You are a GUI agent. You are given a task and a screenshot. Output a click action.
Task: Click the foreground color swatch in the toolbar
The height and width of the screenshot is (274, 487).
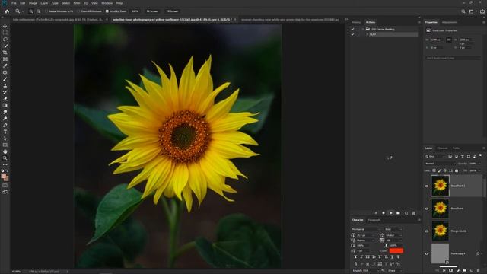[x=3, y=176]
